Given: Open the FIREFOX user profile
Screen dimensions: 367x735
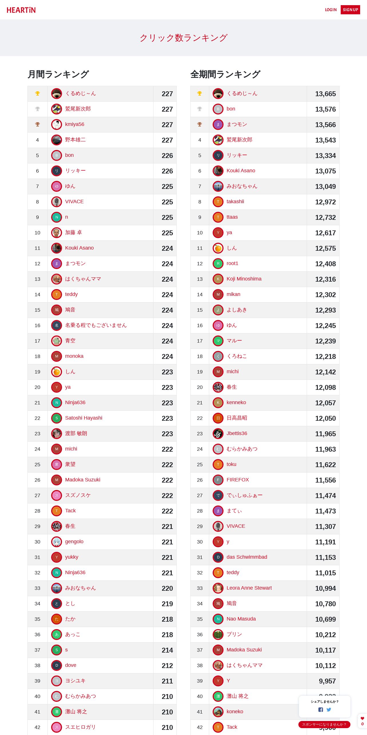Looking at the screenshot, I should 238,480.
